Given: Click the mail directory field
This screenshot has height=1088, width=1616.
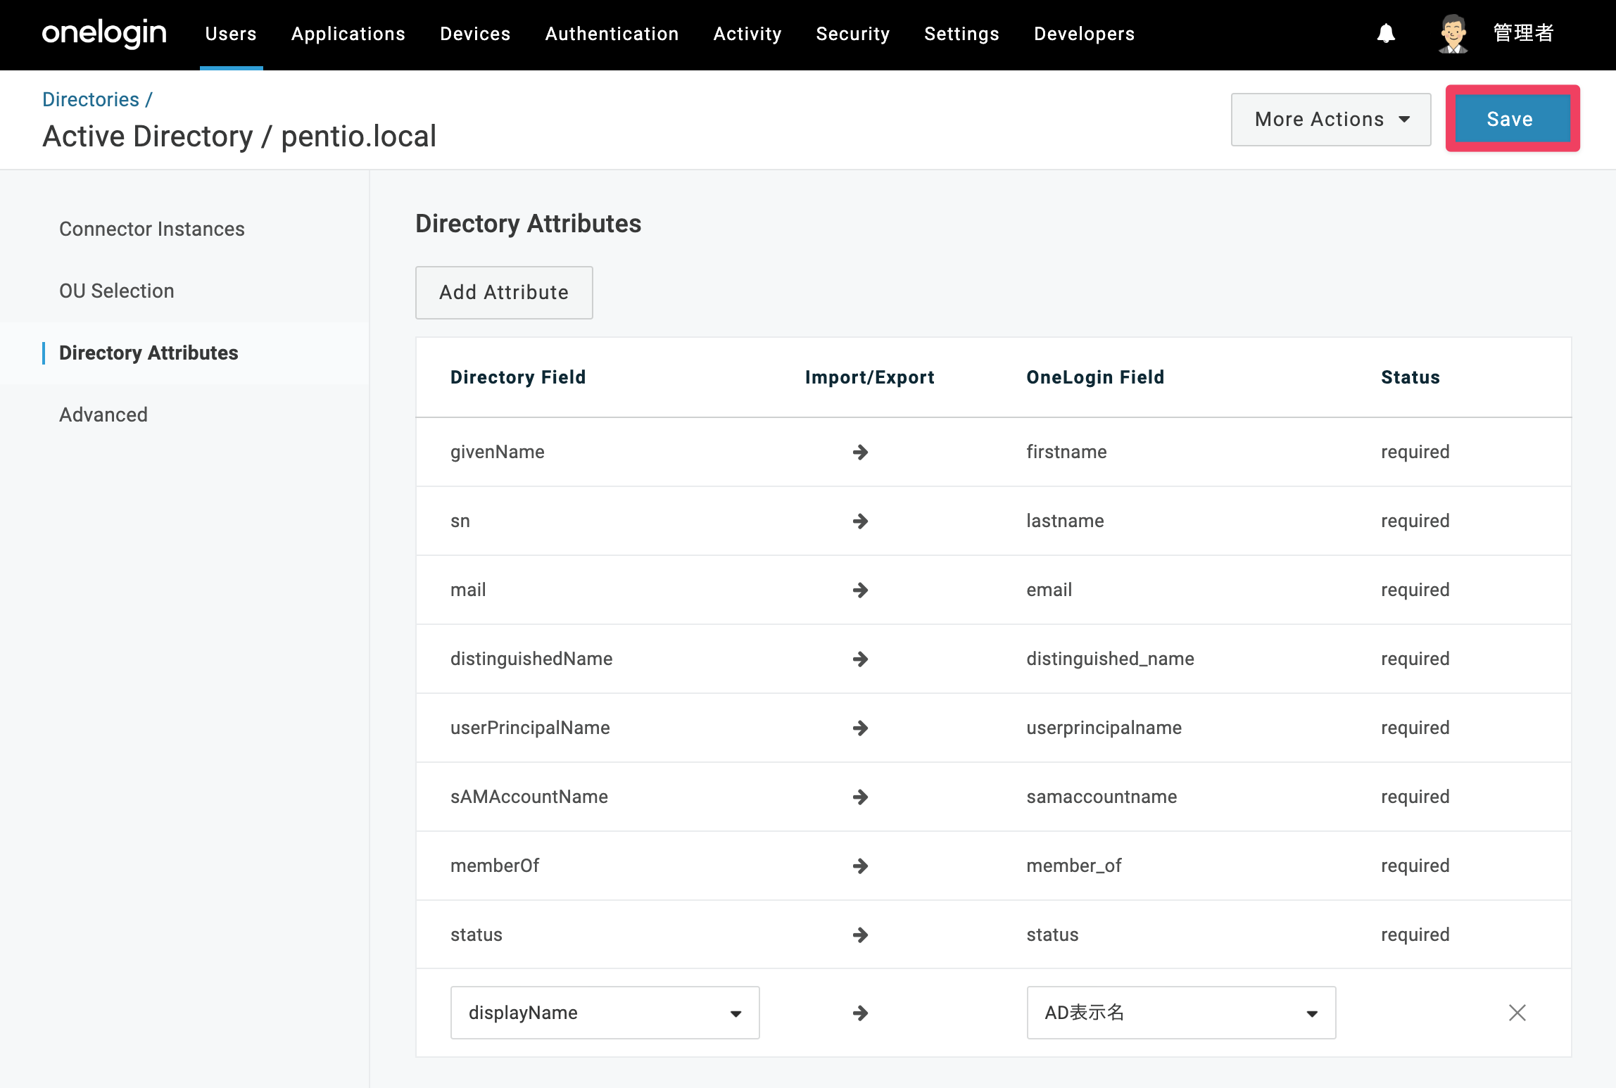Looking at the screenshot, I should (x=468, y=590).
